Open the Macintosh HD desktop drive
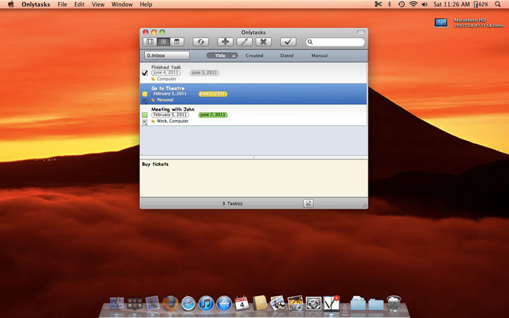This screenshot has height=318, width=509. click(441, 23)
